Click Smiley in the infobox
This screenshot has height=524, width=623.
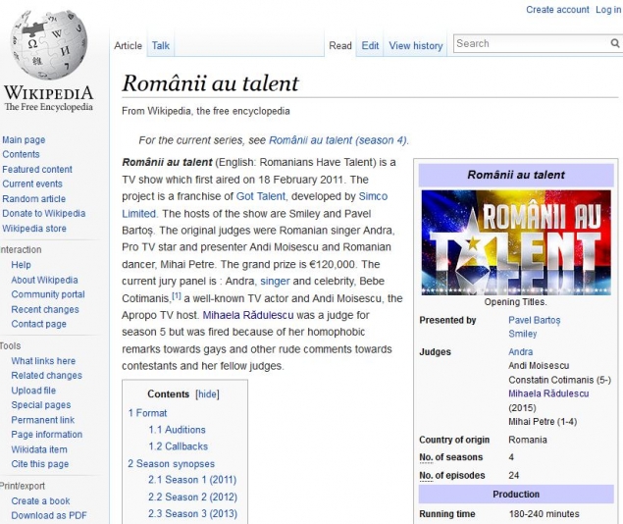[523, 334]
